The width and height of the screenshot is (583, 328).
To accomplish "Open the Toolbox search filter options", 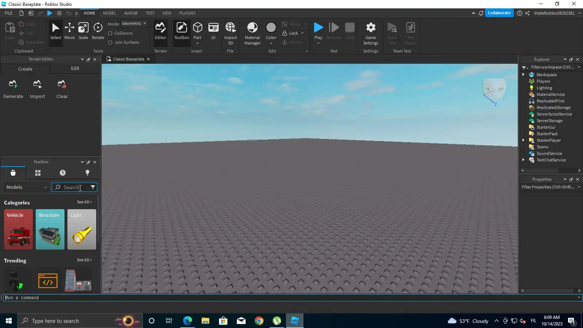I will coord(93,187).
